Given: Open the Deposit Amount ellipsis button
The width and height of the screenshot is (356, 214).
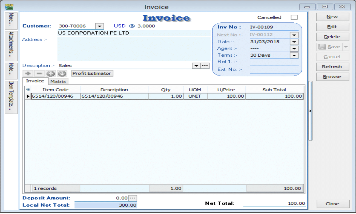Looking at the screenshot, I should pos(133,198).
